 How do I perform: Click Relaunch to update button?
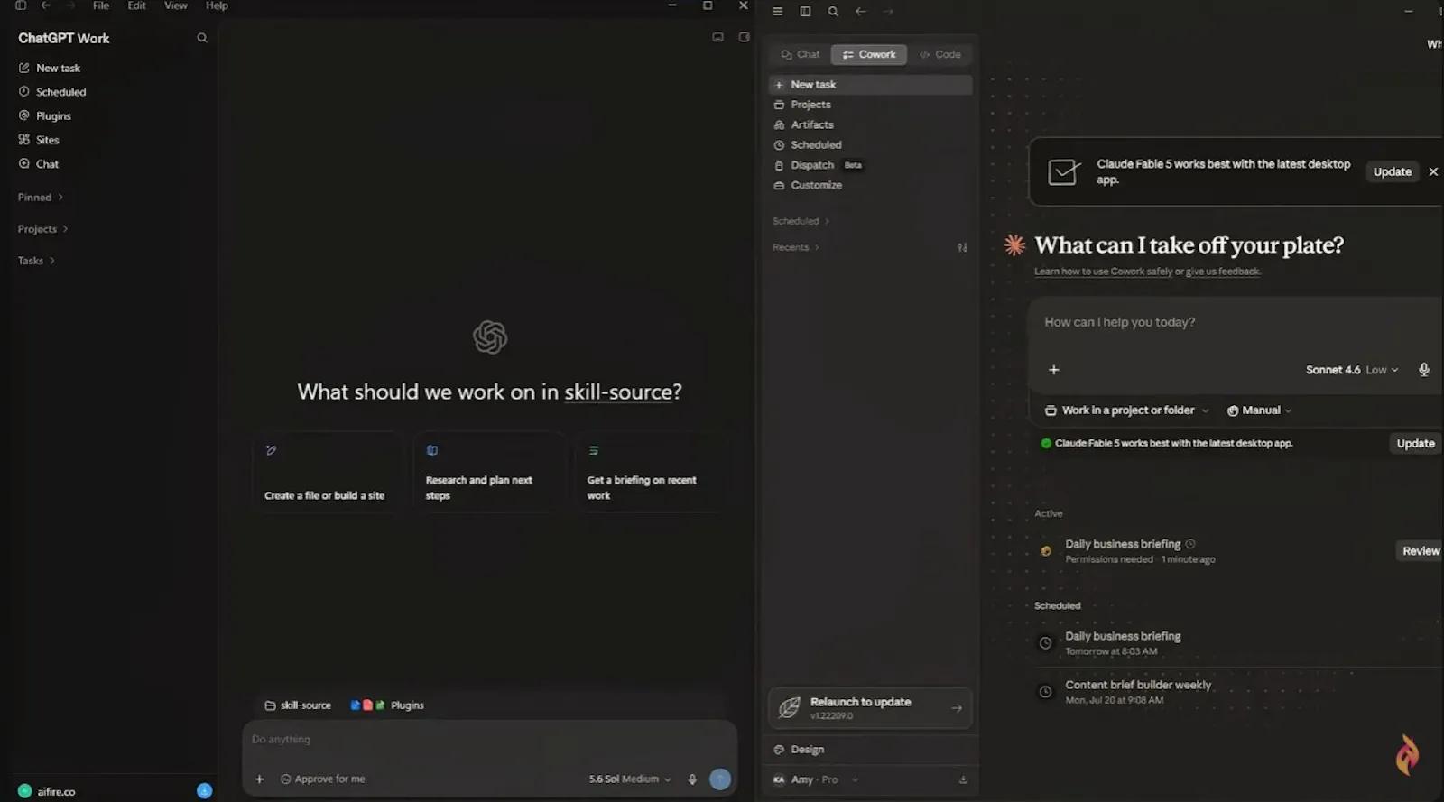tap(870, 708)
